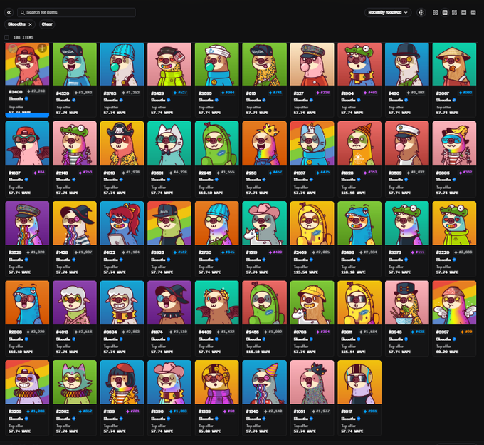Open banana-costume Slooth #2469
This screenshot has width=484, height=445.
pos(312,223)
